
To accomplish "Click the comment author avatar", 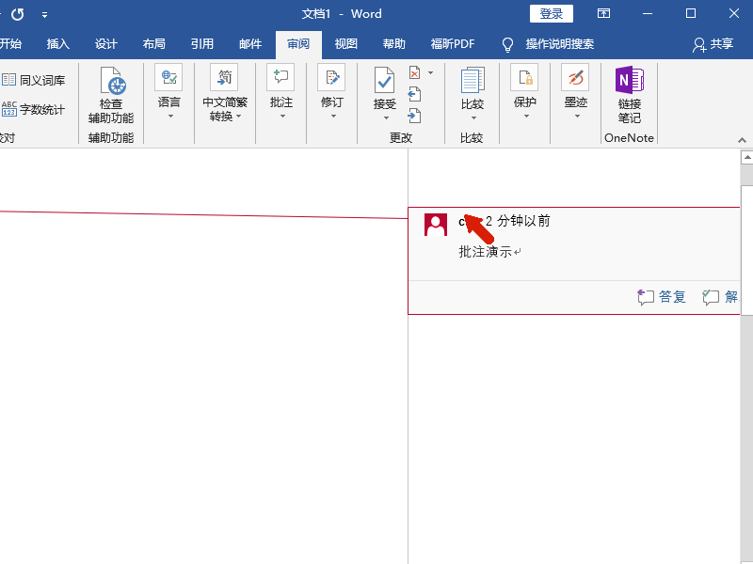I will click(436, 225).
